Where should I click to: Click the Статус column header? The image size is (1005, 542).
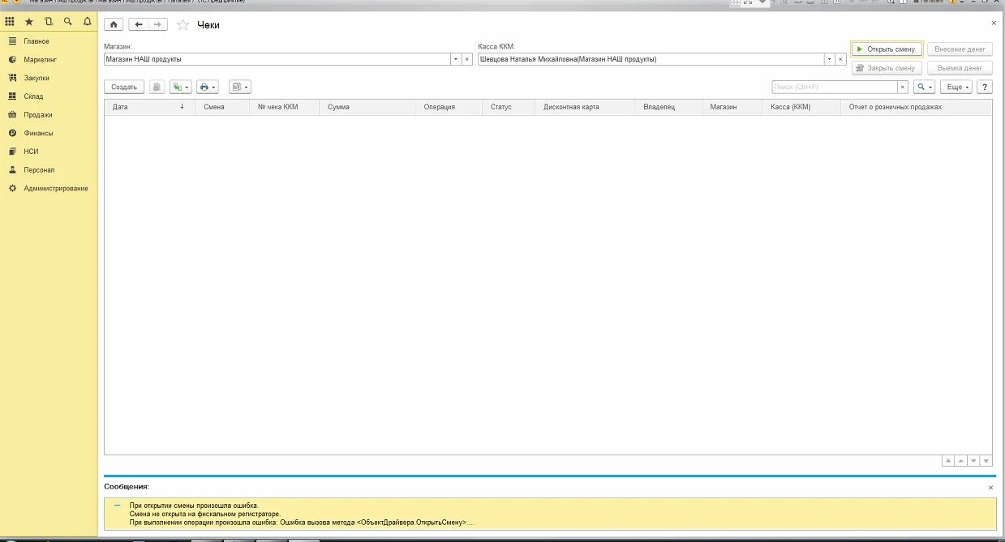509,107
